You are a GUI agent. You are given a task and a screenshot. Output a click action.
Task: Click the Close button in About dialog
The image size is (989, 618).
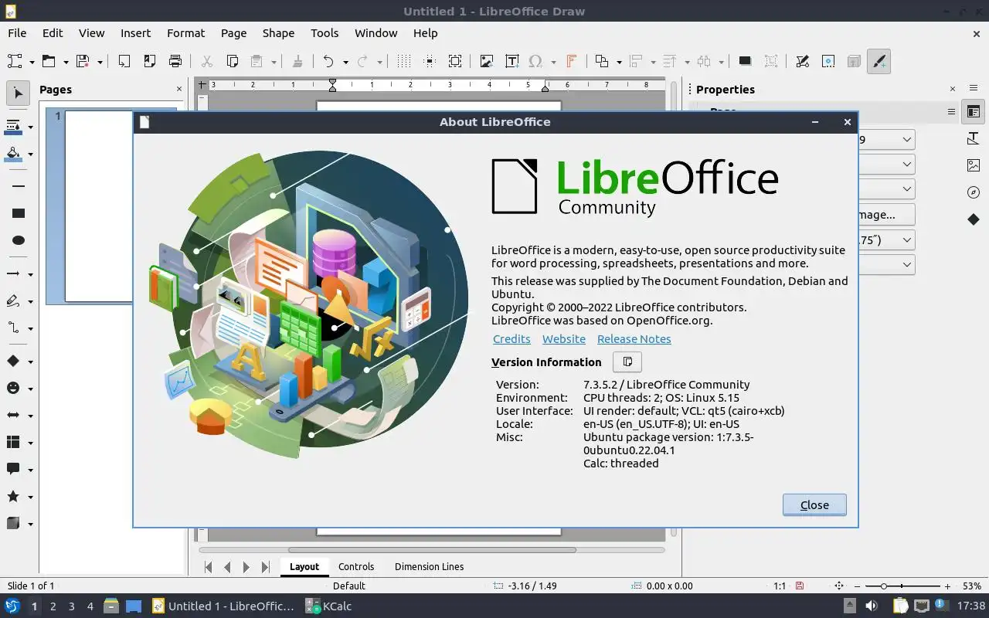tap(814, 504)
